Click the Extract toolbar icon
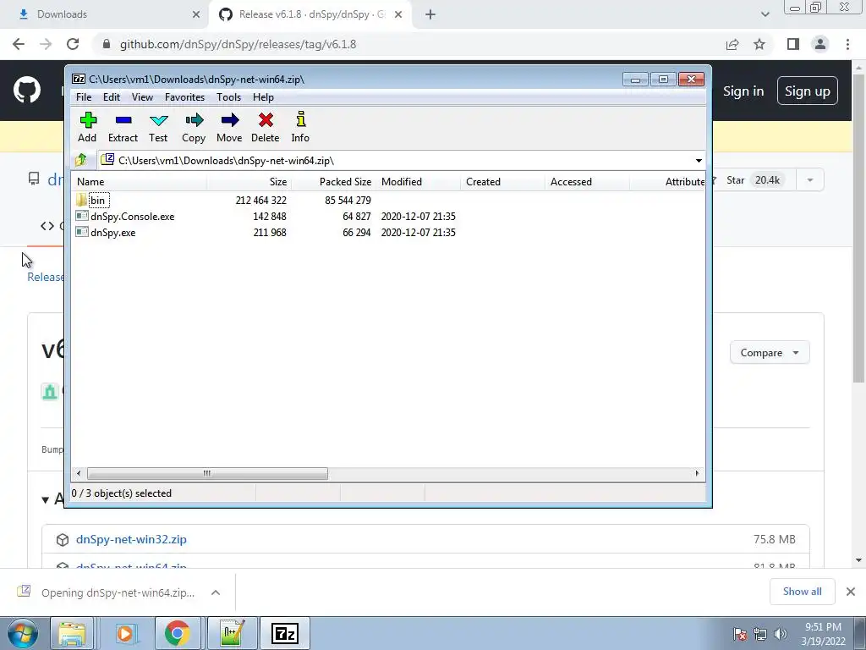The image size is (866, 650). click(x=123, y=127)
